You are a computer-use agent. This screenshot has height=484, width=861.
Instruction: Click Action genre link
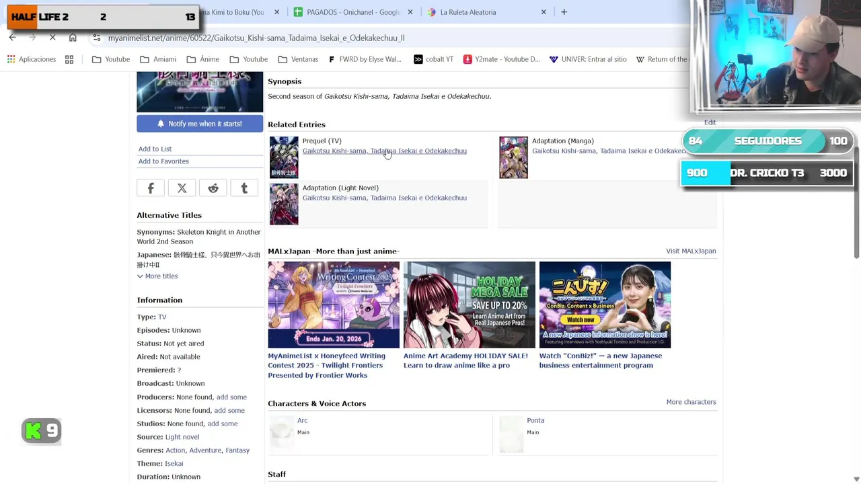click(175, 450)
